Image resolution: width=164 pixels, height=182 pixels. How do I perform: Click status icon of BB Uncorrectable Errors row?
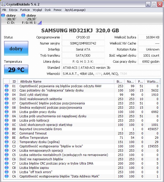point(7,129)
